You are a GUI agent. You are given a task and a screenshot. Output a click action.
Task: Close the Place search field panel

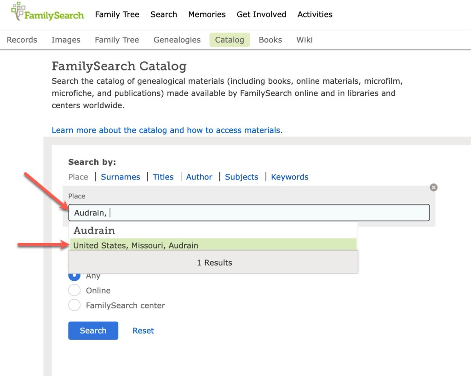coord(433,187)
